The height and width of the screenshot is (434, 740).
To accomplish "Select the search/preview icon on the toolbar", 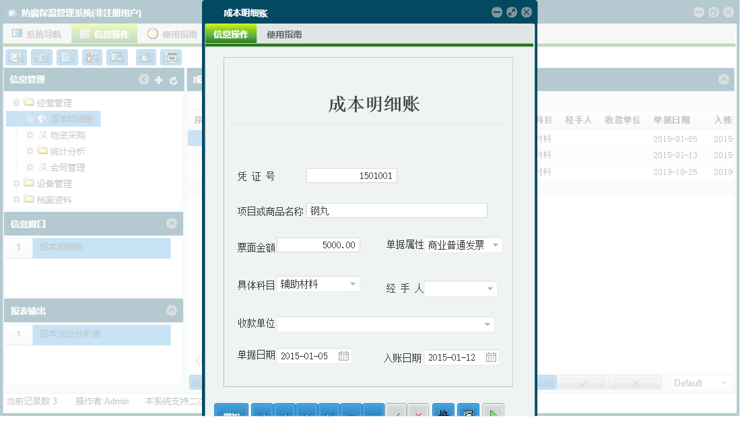I will point(15,57).
